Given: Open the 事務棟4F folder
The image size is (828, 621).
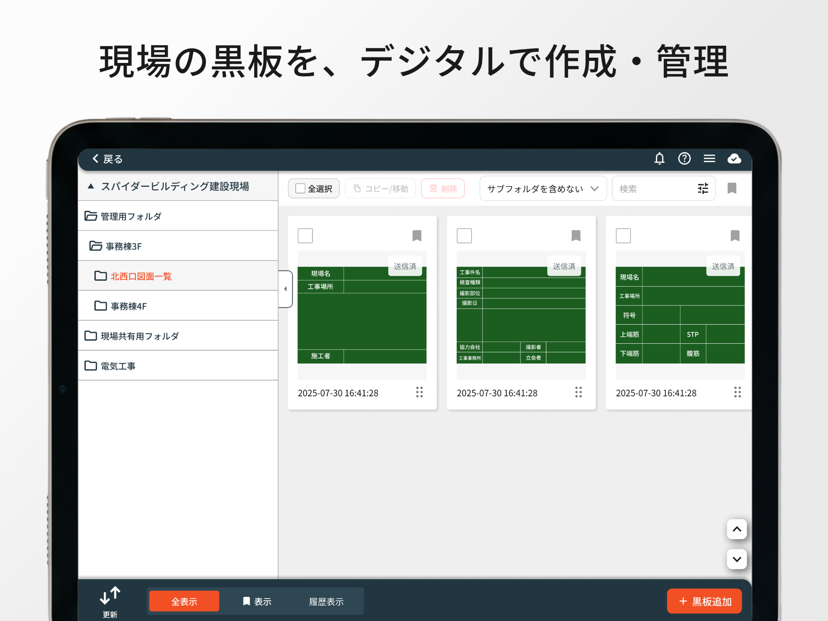Looking at the screenshot, I should [x=178, y=306].
